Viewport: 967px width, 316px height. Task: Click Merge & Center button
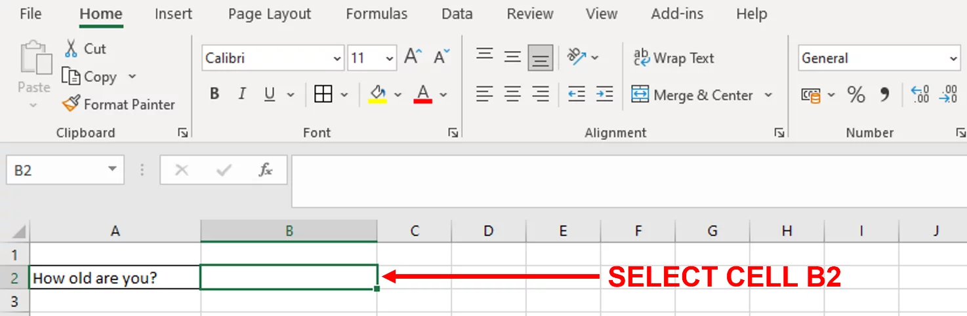(x=692, y=95)
